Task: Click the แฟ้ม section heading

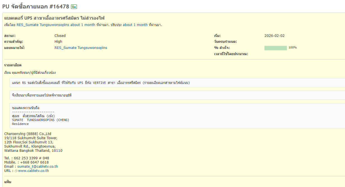Action: click(x=8, y=182)
